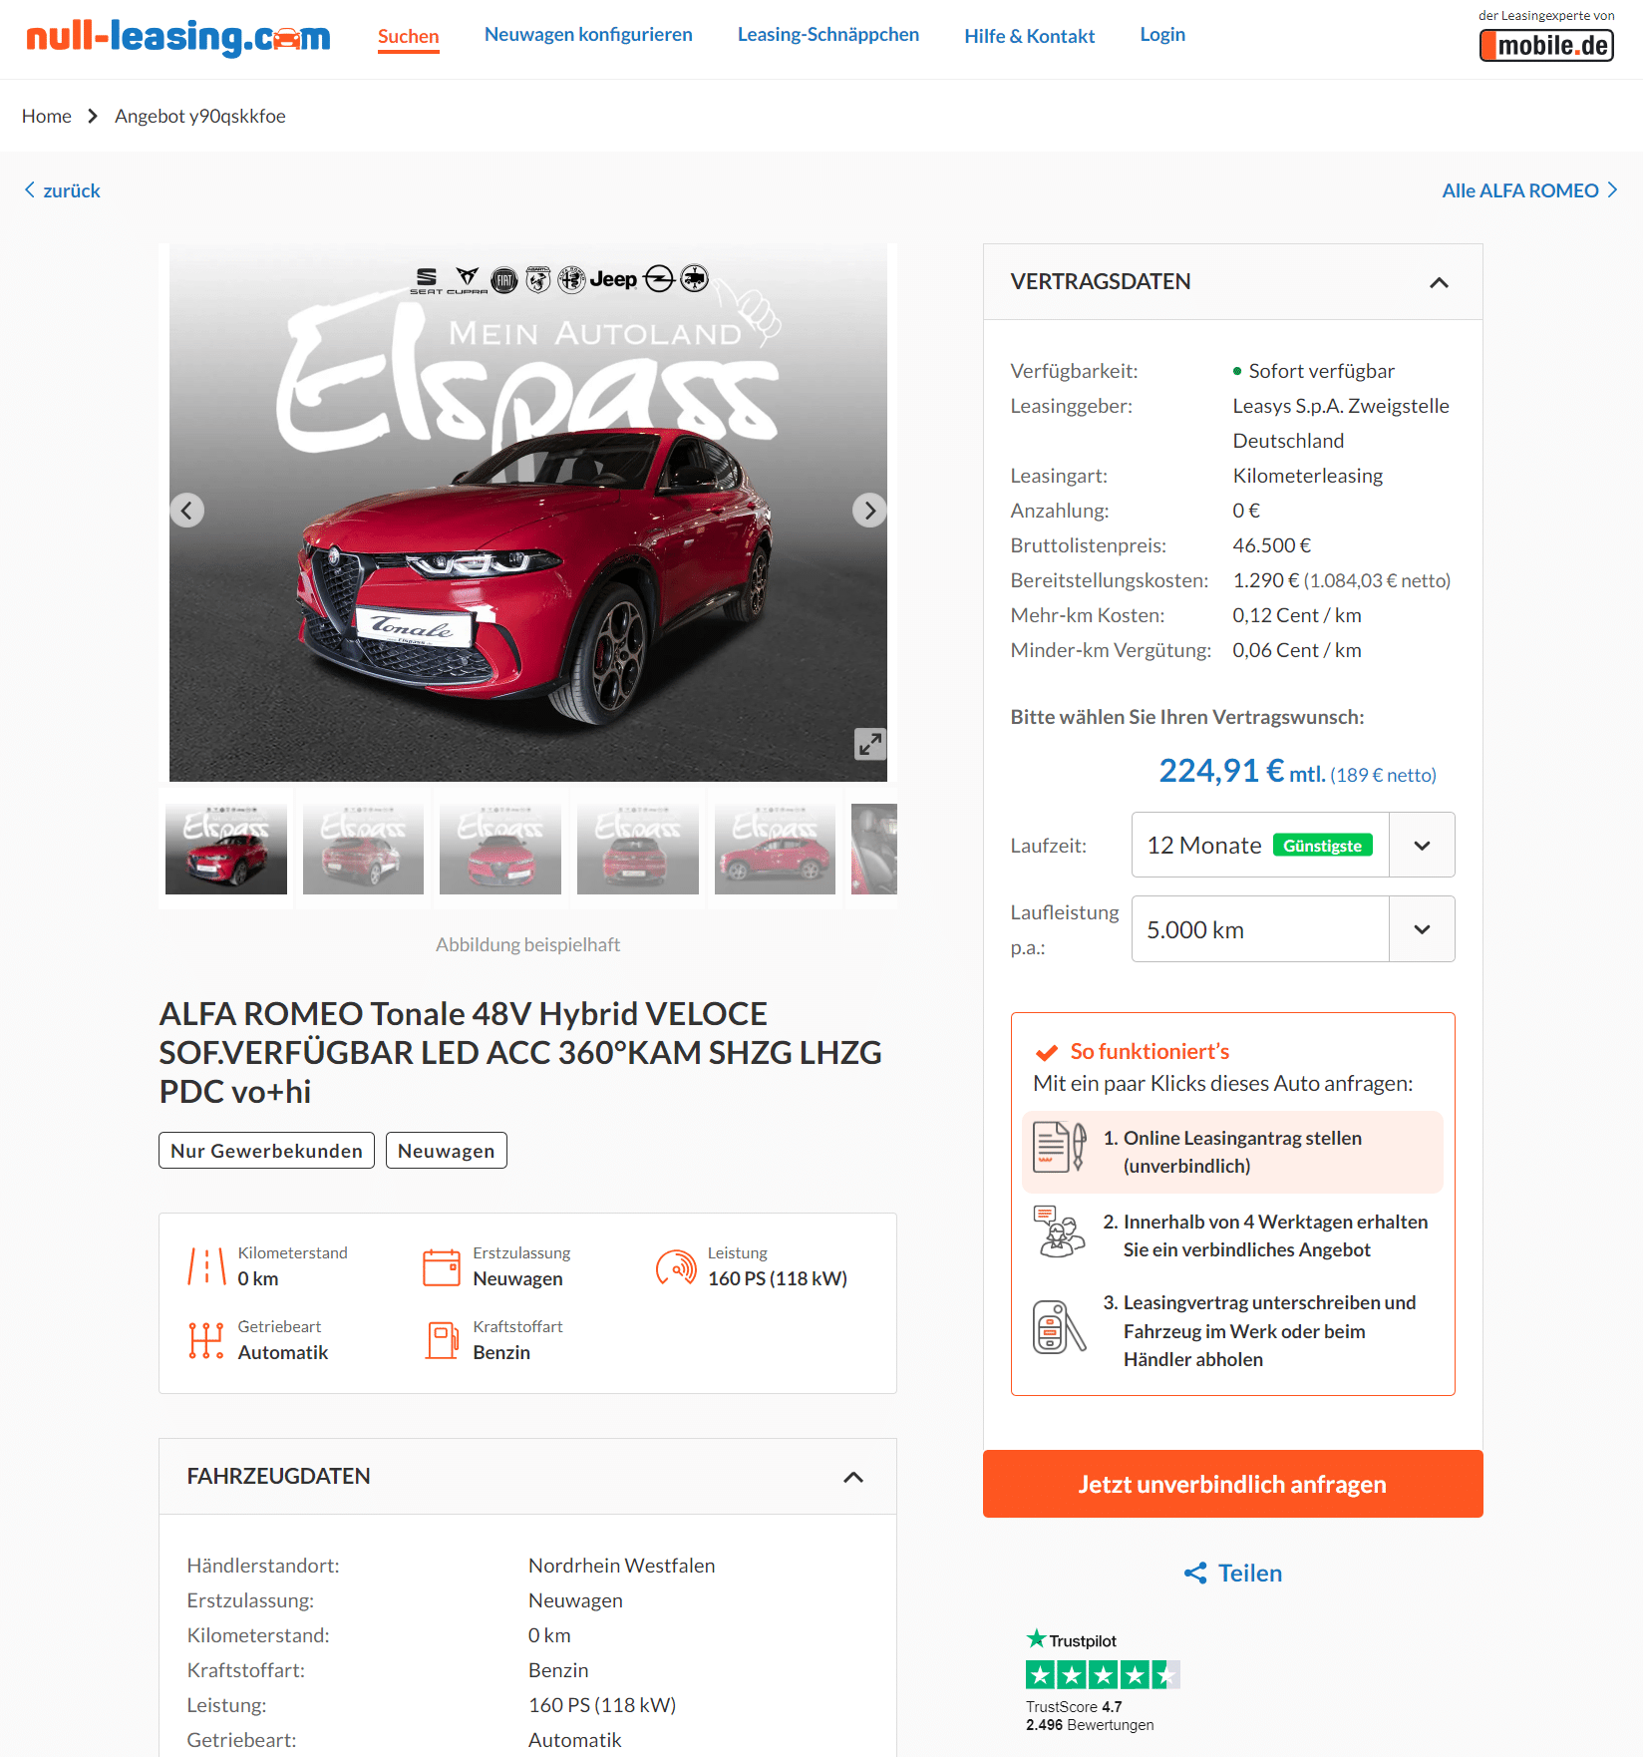Show the previous car image
The image size is (1643, 1757).
pos(186,511)
